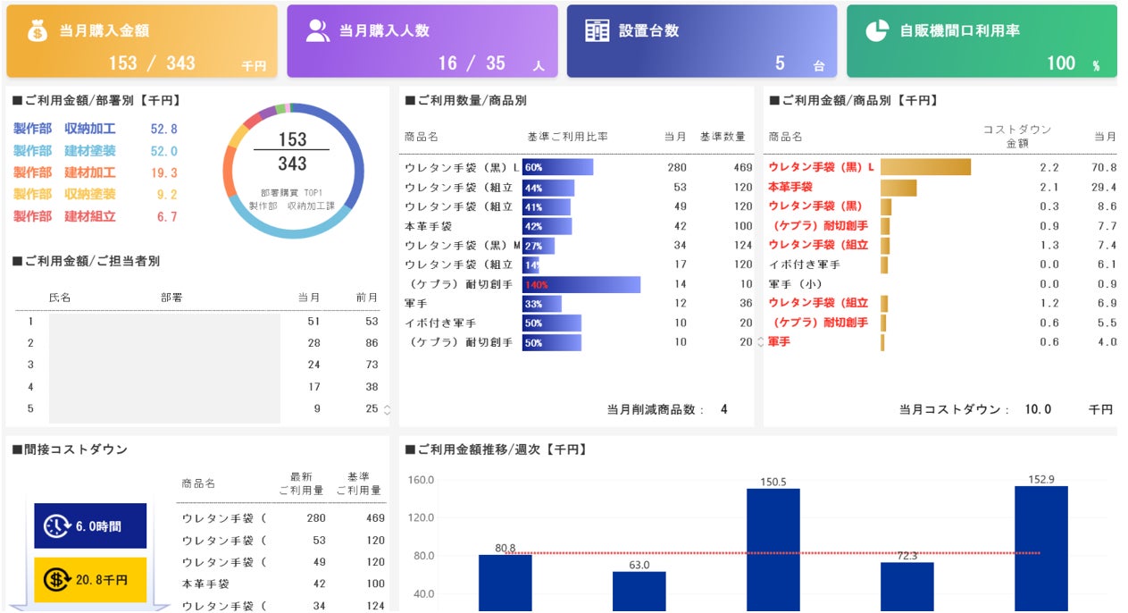Select the red 本革手袋 item in the cost table
1128x613 pixels.
coord(790,187)
